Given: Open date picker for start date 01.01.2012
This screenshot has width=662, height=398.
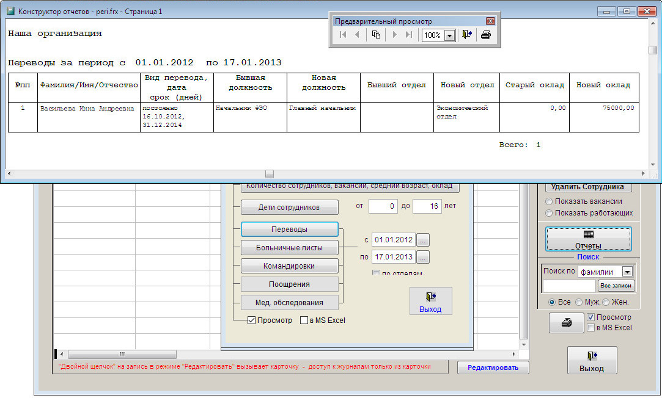Looking at the screenshot, I should click(x=424, y=240).
